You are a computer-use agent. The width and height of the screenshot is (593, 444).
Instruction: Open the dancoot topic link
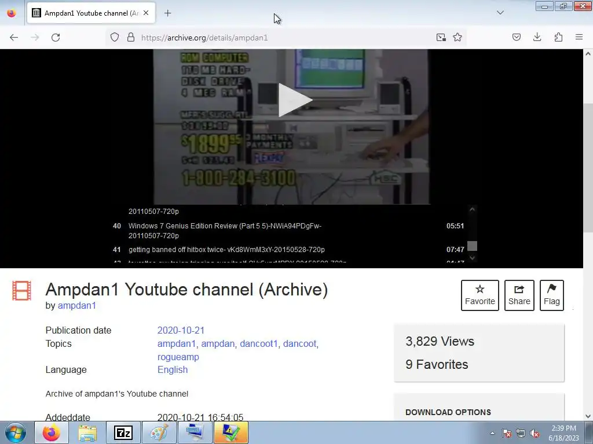(299, 343)
